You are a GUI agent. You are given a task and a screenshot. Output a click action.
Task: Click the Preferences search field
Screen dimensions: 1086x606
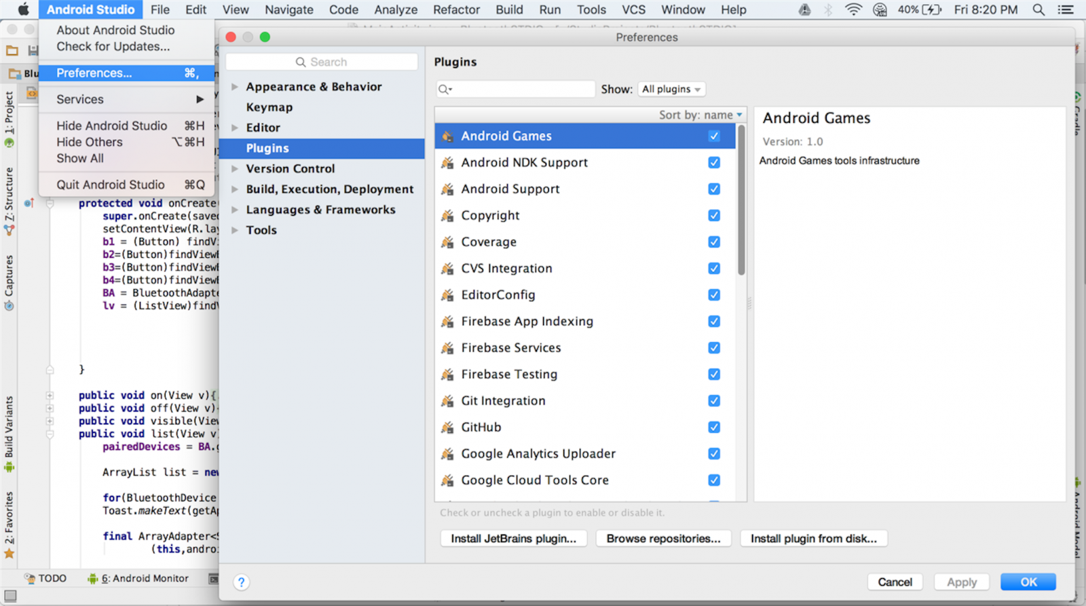pyautogui.click(x=322, y=62)
